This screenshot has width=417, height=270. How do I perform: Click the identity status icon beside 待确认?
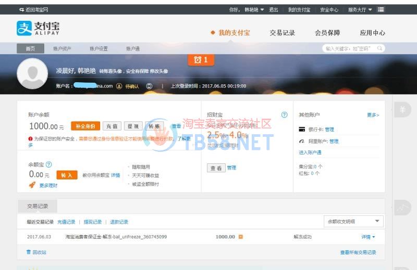(x=119, y=86)
